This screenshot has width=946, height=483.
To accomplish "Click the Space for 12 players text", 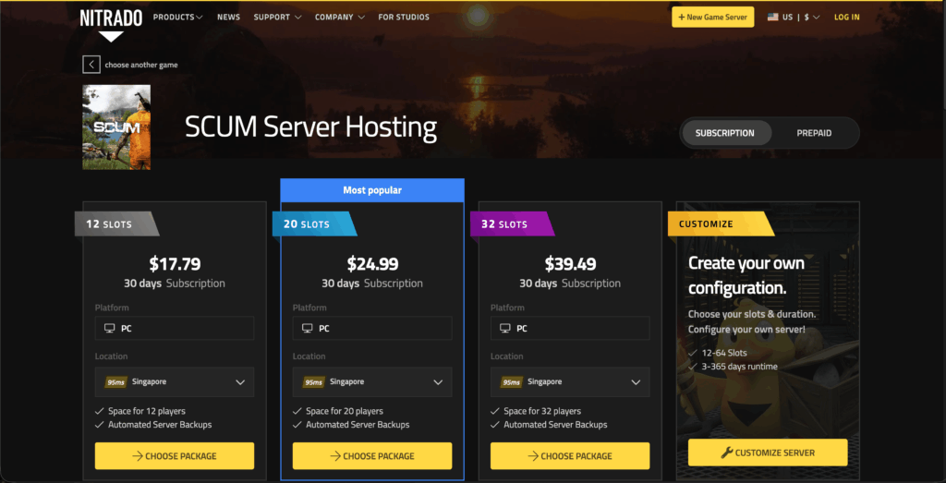I will pyautogui.click(x=147, y=411).
